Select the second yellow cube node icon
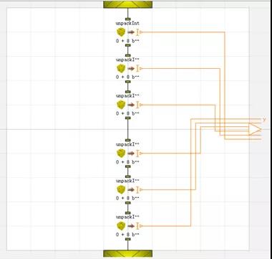The height and width of the screenshot is (259, 272). [x=121, y=69]
